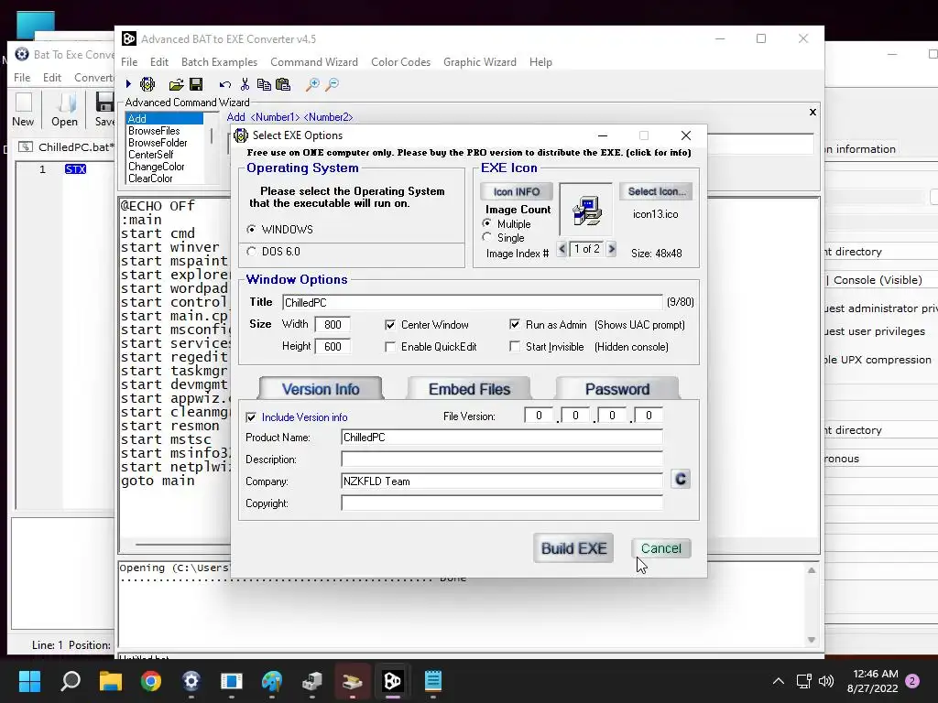
Task: Click the volume speaker tray icon
Action: tap(826, 681)
